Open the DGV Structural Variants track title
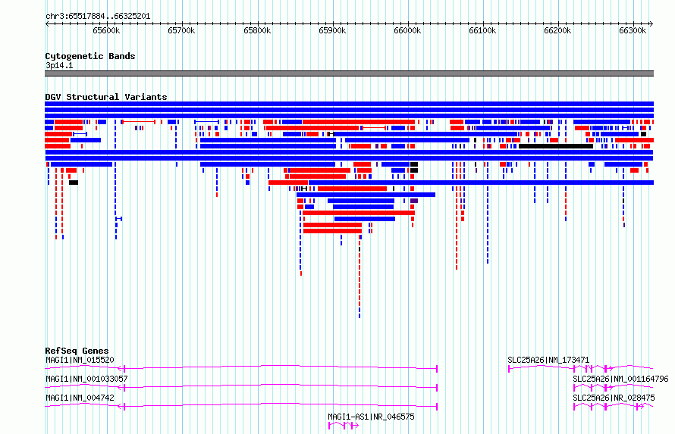The width and height of the screenshot is (675, 434). pos(106,97)
